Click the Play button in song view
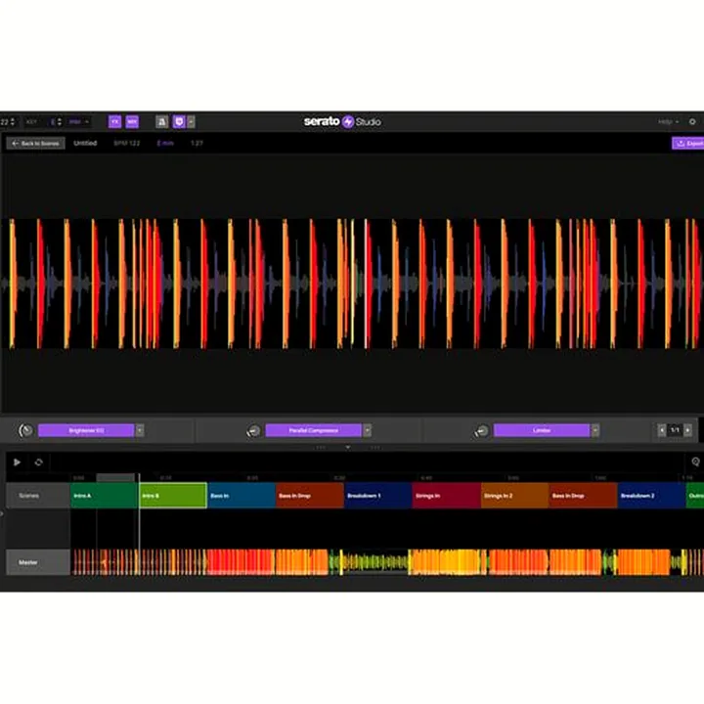The width and height of the screenshot is (704, 704). click(x=17, y=462)
